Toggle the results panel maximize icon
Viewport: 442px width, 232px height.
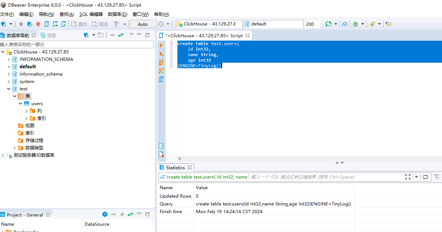point(408,177)
